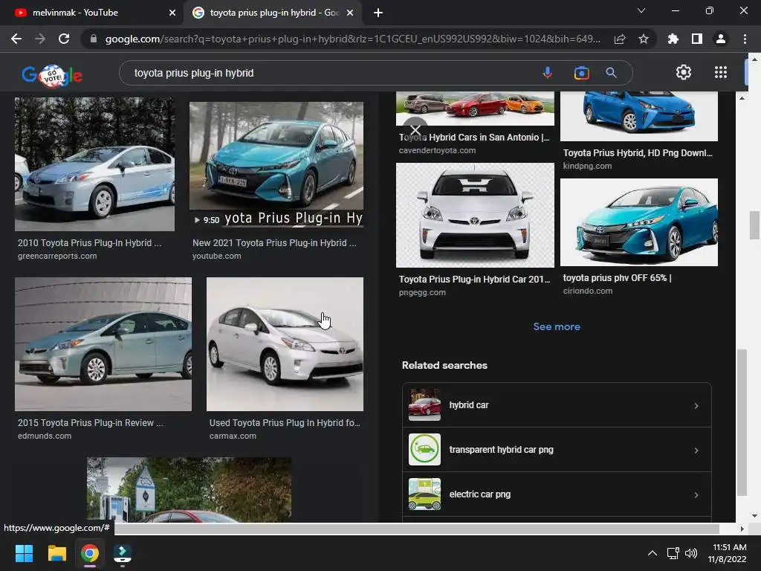This screenshot has height=571, width=761.
Task: Click the network icon in system tray
Action: click(x=673, y=553)
